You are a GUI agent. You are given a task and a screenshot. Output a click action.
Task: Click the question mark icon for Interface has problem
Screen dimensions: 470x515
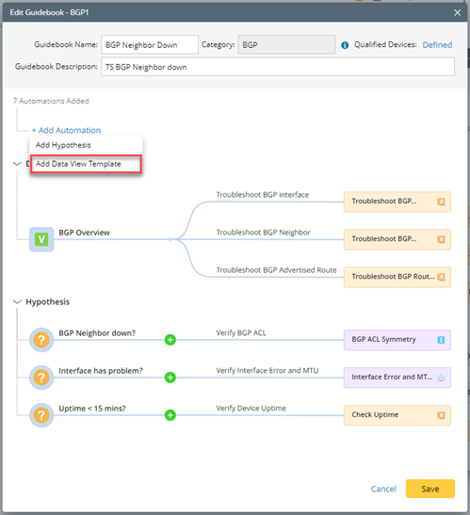click(41, 378)
